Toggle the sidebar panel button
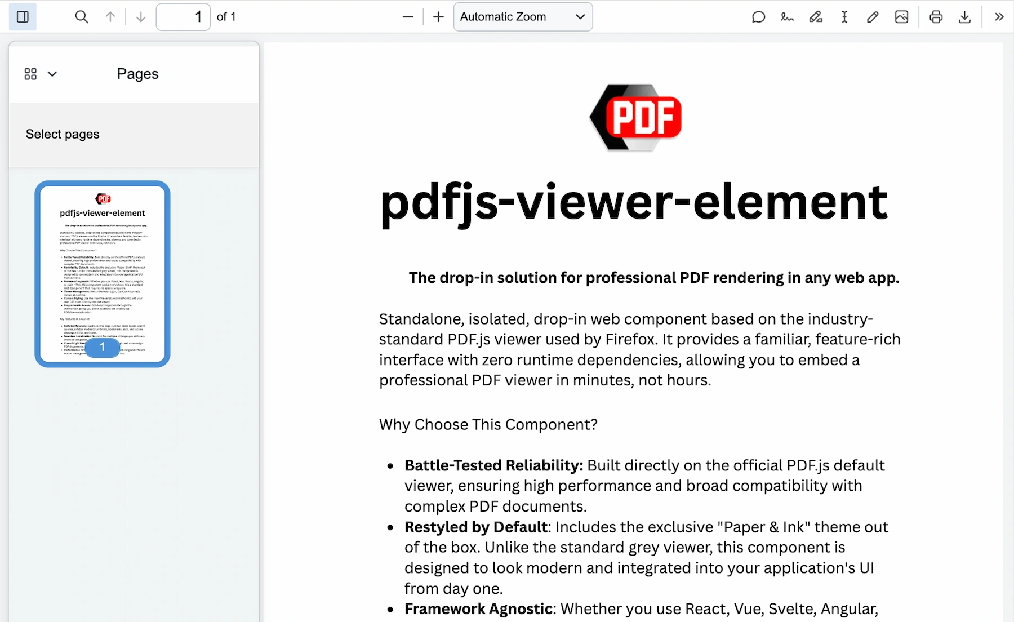This screenshot has width=1014, height=622. 23,17
